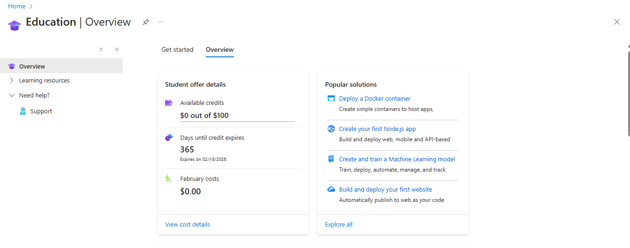Click Build and deploy web, mobile description
Viewport: 630px width, 248px height.
coord(395,139)
